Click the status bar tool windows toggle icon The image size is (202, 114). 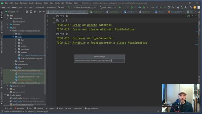2,111
